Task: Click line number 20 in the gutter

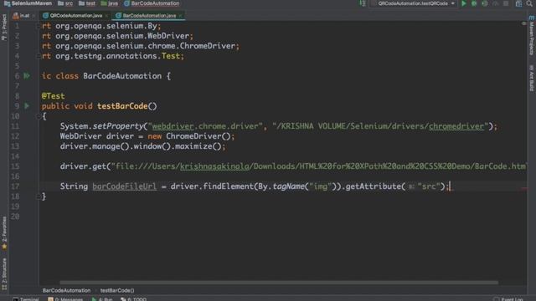Action: pyautogui.click(x=16, y=217)
